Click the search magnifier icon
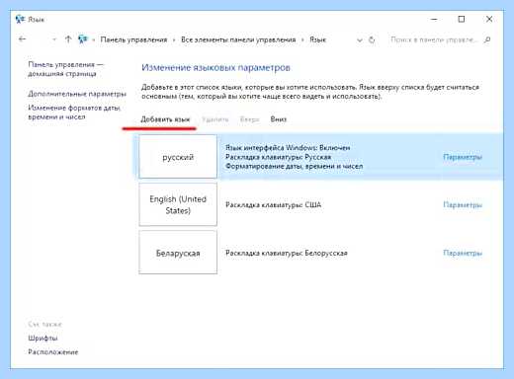Image resolution: width=514 pixels, height=379 pixels. [x=487, y=39]
